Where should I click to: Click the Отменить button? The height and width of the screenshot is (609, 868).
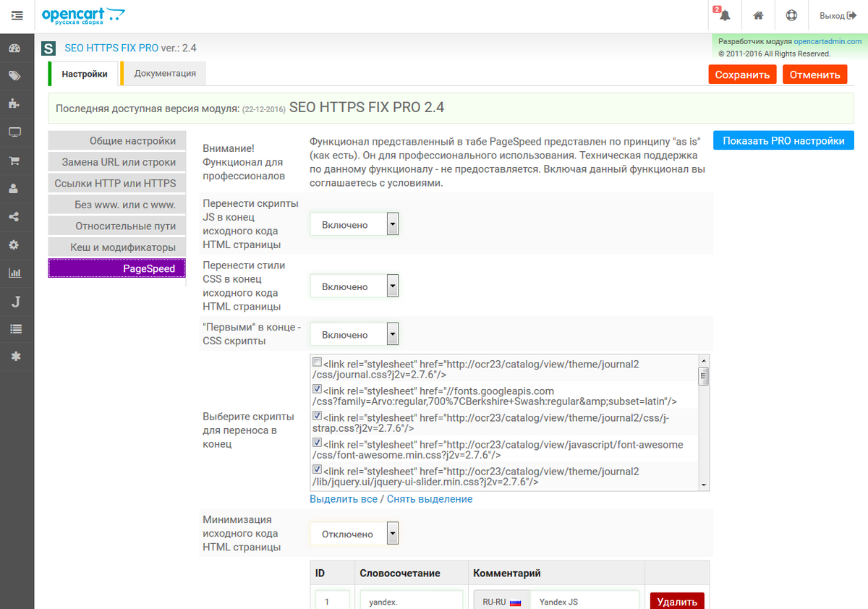point(814,74)
